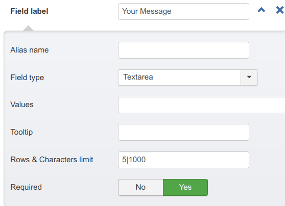Set Required to Yes
The width and height of the screenshot is (285, 206).
(x=185, y=187)
